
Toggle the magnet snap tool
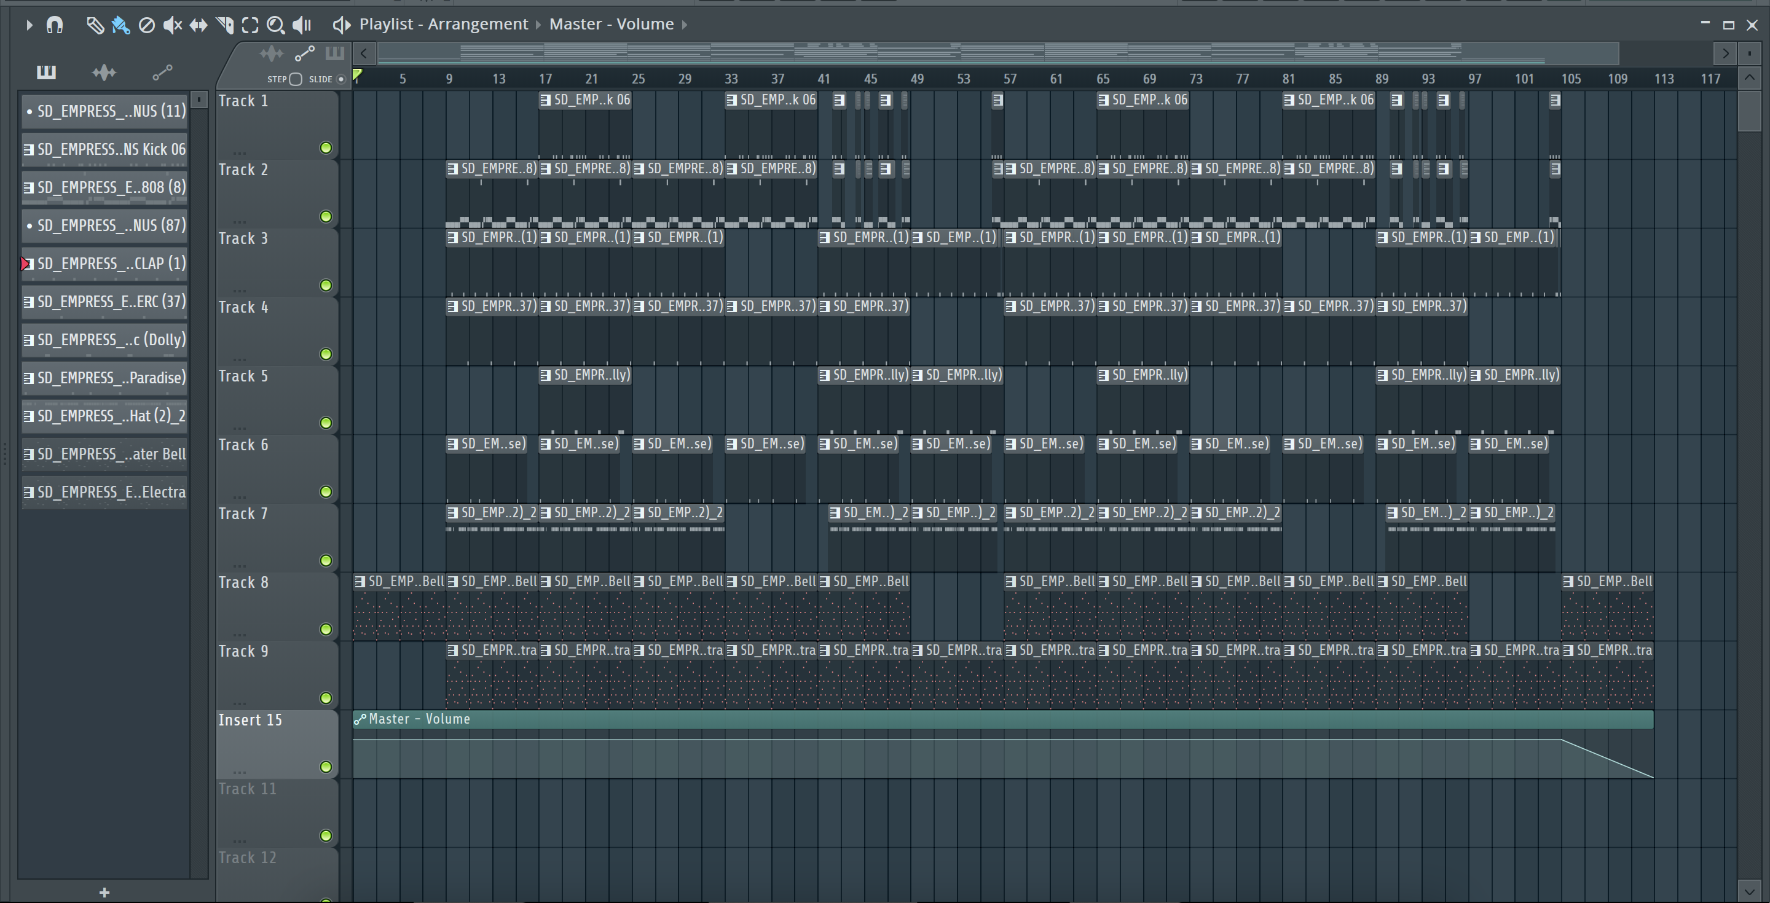[x=55, y=25]
